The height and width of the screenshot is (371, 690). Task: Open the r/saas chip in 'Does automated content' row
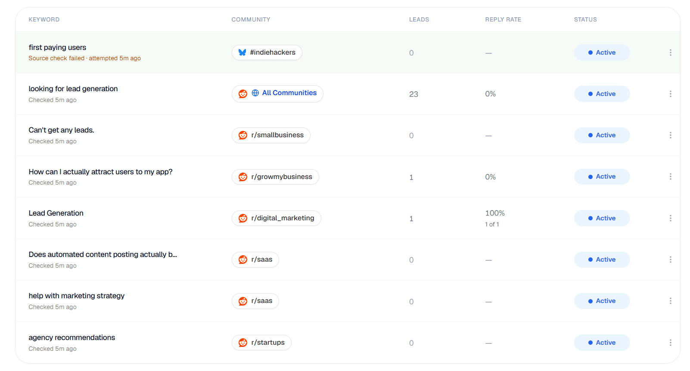click(x=255, y=260)
